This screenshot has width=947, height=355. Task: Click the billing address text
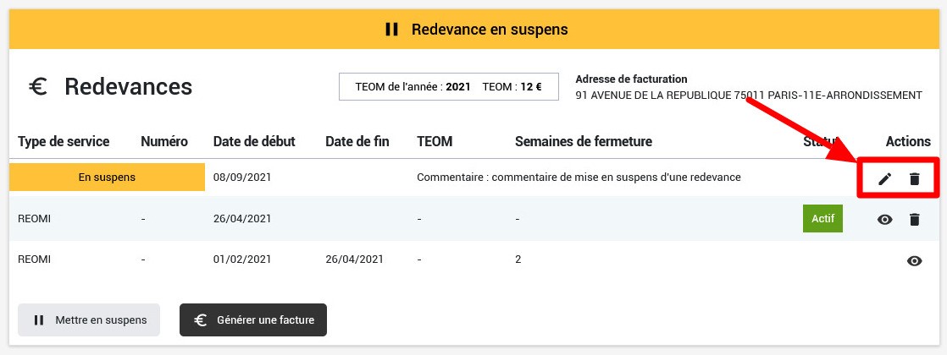tap(748, 96)
